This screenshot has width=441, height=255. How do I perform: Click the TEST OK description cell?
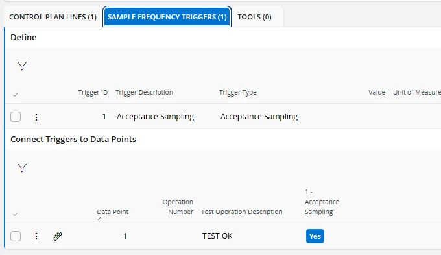tap(217, 236)
